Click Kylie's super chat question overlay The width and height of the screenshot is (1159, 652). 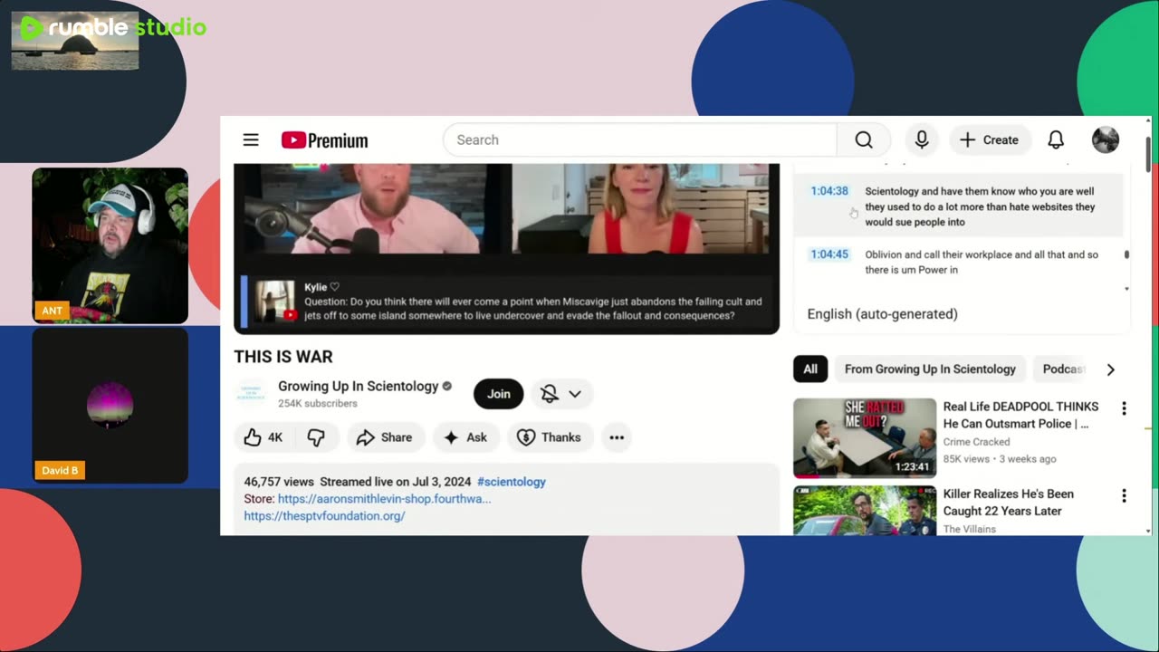tap(506, 302)
